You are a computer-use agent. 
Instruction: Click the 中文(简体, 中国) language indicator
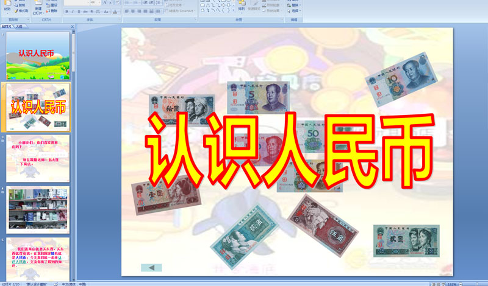point(74,284)
